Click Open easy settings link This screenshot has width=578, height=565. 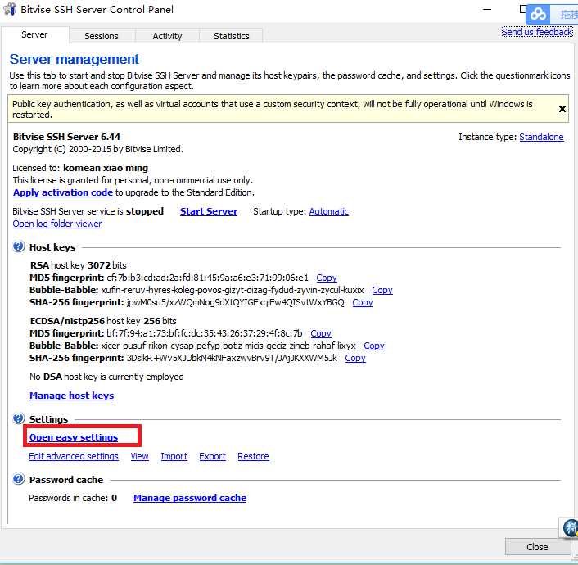(x=74, y=437)
